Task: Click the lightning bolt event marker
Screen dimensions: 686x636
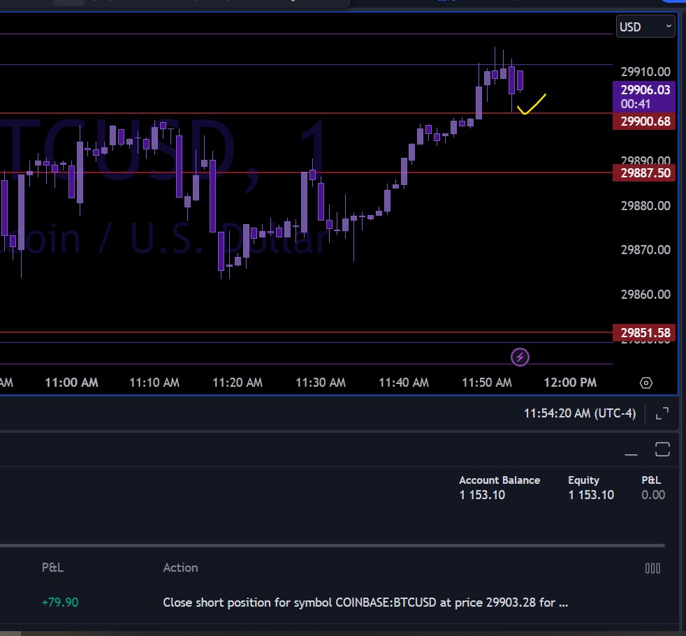Action: [x=520, y=357]
